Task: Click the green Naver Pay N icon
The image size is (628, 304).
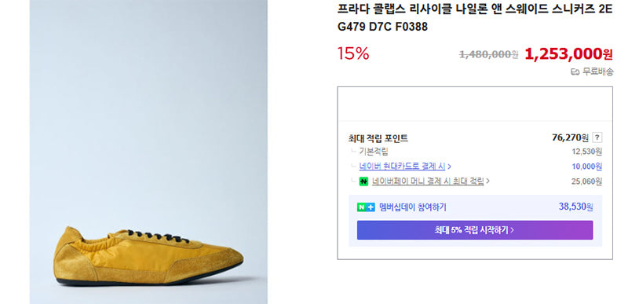Action: click(363, 181)
